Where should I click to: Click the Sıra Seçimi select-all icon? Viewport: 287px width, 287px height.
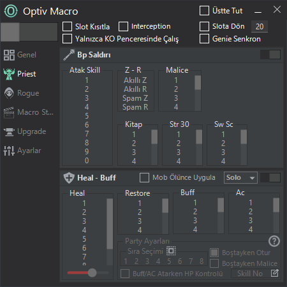point(171,251)
